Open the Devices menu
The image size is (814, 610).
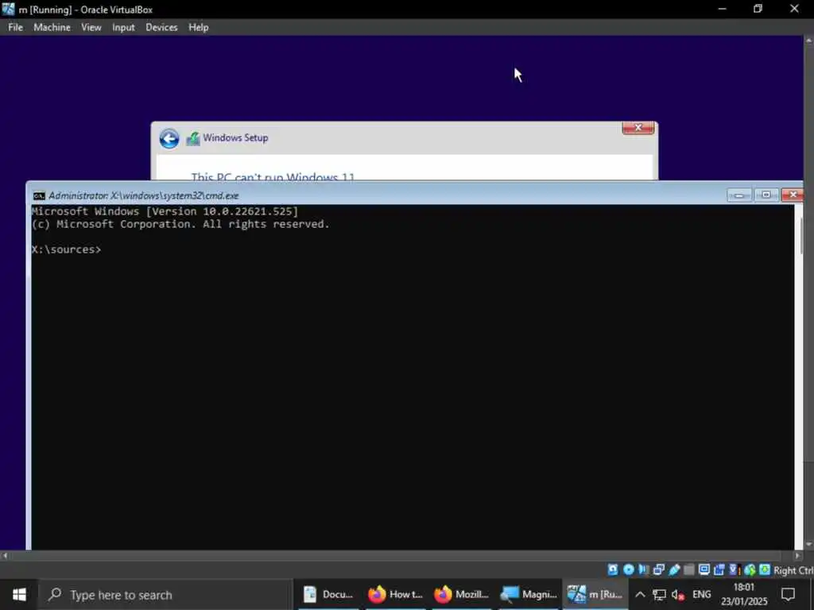point(161,28)
